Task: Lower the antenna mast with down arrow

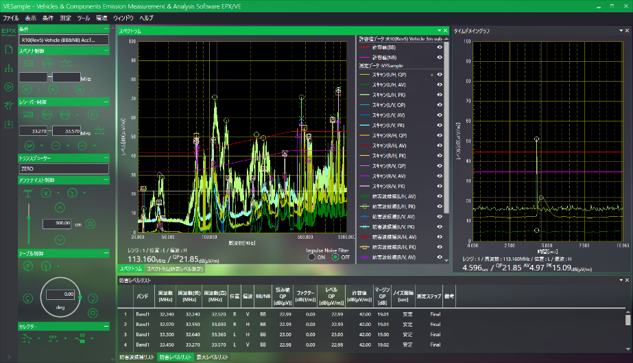Action: pyautogui.click(x=60, y=240)
